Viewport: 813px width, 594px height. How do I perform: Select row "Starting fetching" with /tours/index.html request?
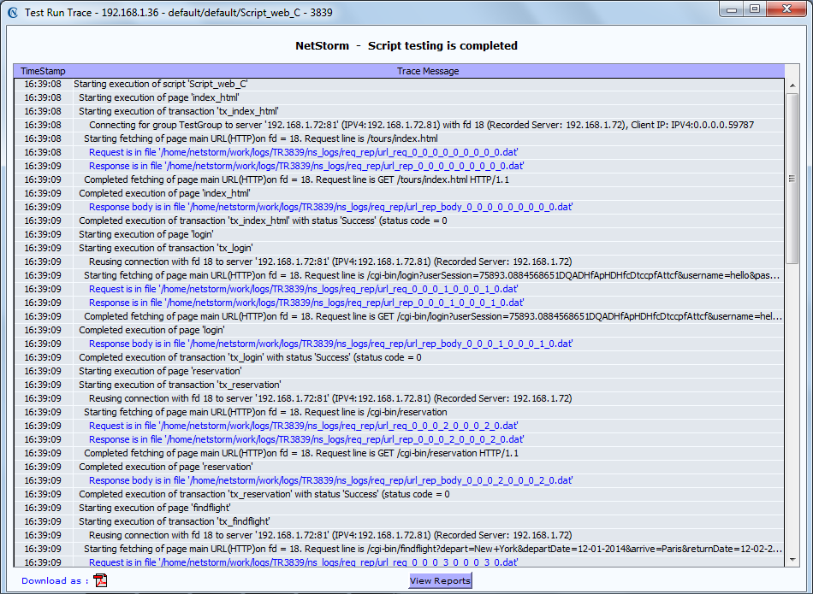point(400,138)
